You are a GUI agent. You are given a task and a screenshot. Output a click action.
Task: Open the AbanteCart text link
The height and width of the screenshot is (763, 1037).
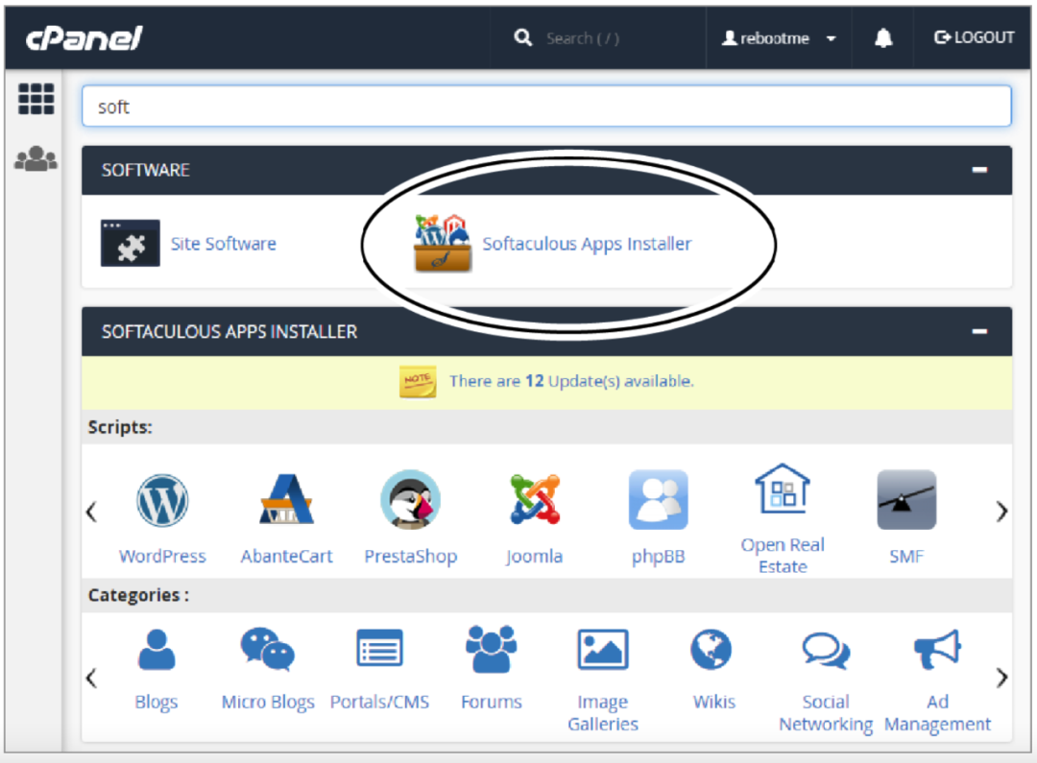click(286, 556)
